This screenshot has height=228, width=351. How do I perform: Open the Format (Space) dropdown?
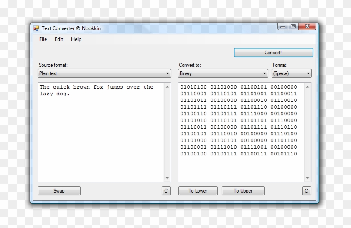308,73
